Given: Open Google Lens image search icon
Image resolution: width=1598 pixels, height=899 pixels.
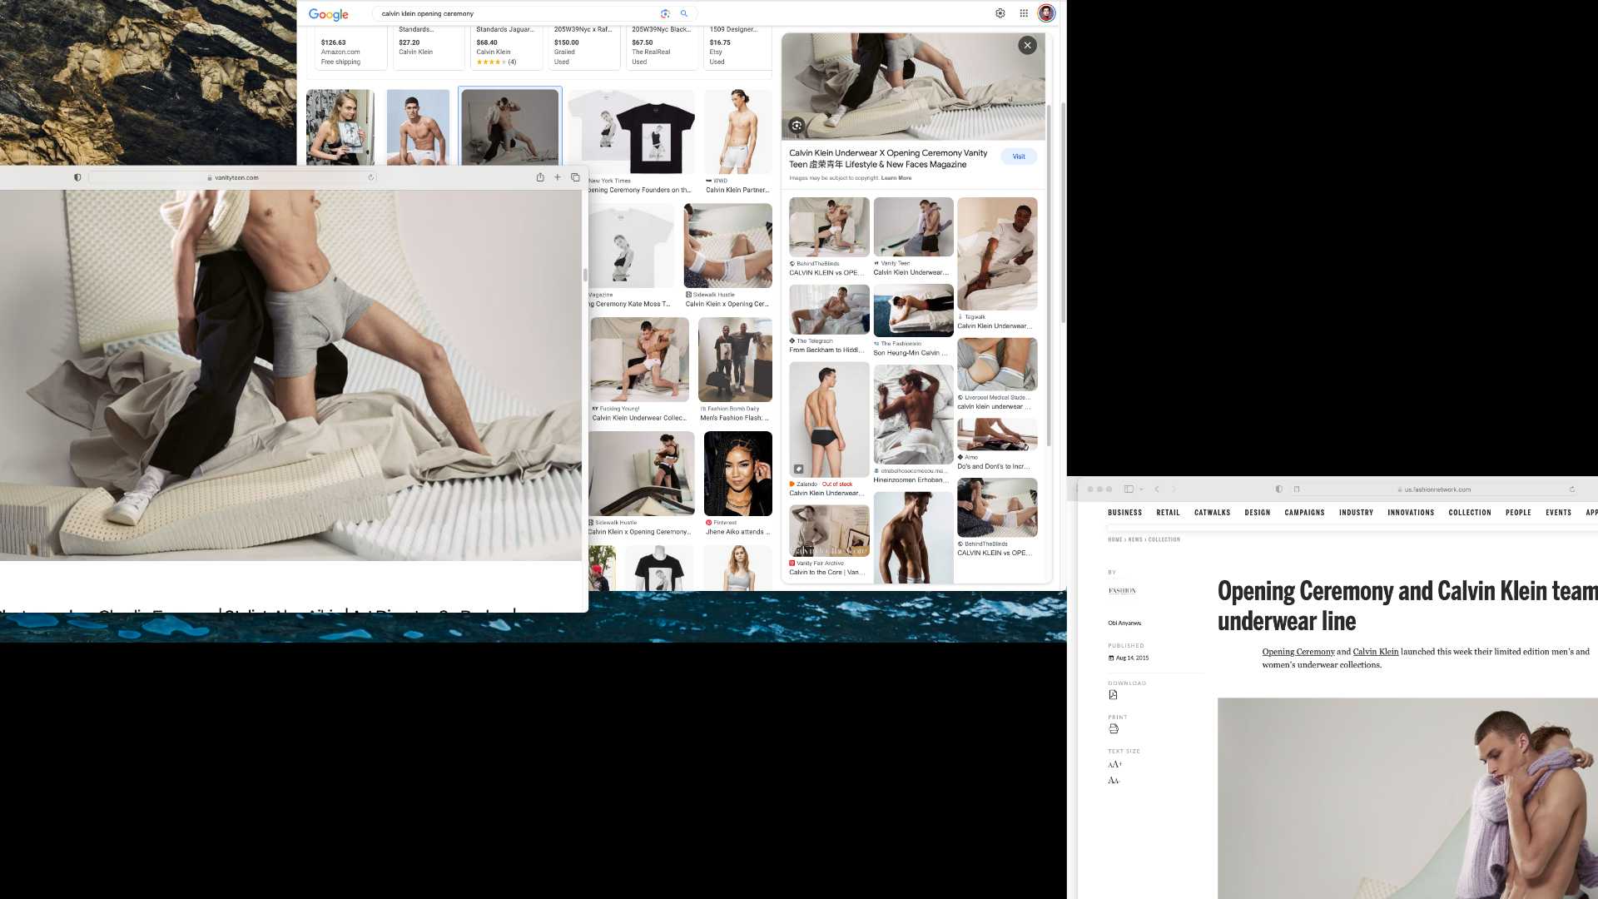Looking at the screenshot, I should 665,13.
